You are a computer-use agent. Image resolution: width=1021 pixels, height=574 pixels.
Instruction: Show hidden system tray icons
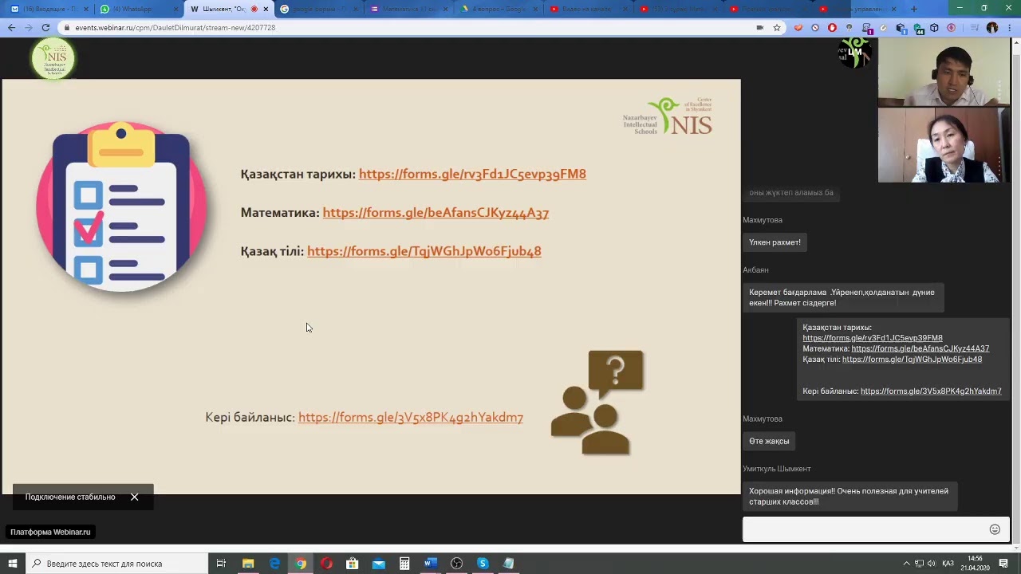[906, 564]
